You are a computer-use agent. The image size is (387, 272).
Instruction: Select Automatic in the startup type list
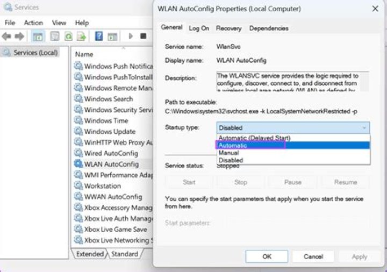pyautogui.click(x=233, y=145)
